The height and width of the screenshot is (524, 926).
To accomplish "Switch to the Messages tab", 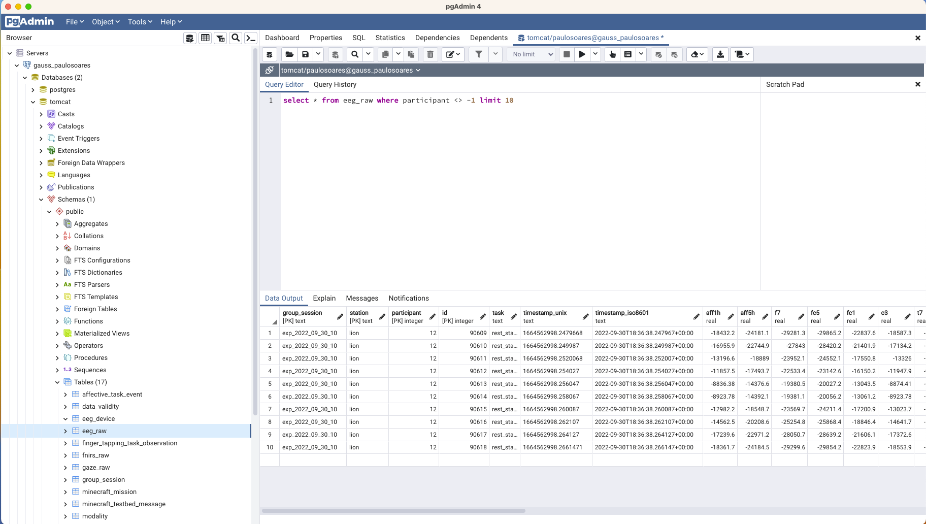I will [361, 299].
